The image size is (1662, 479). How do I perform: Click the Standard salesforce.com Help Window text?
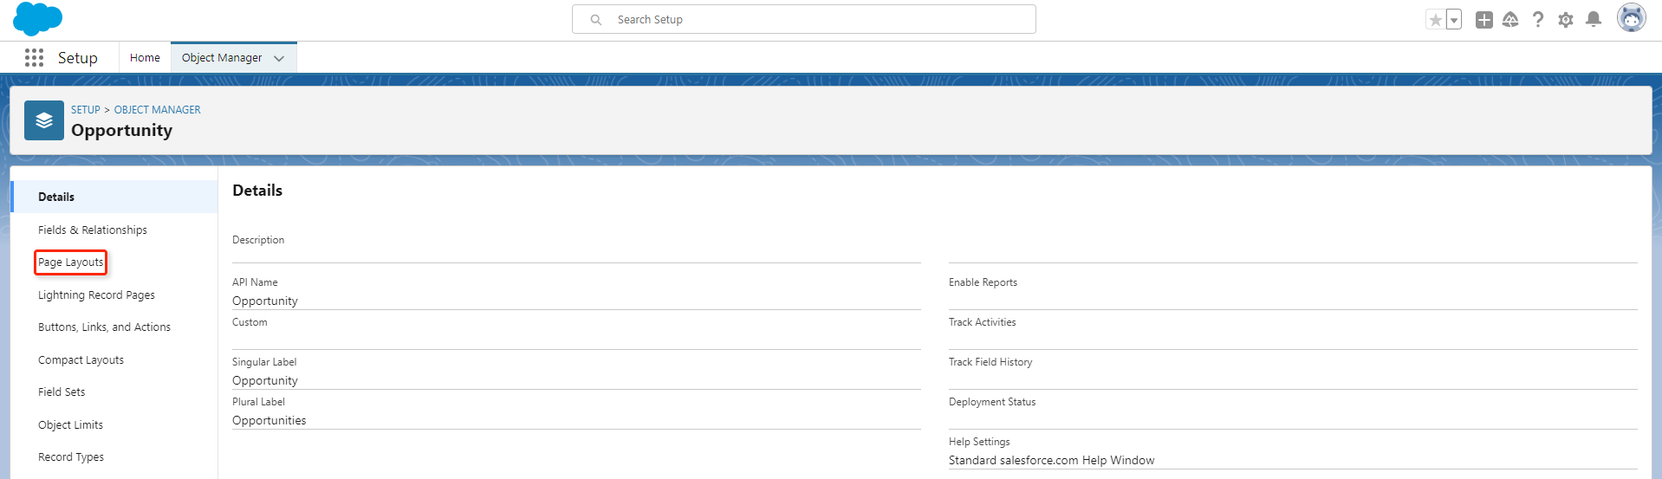coord(1051,461)
